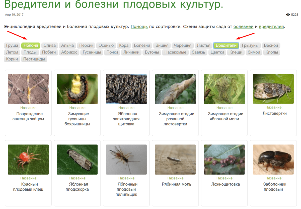This screenshot has height=209, width=301.
Task: View the Ложнощитовка branch photo
Action: click(224, 160)
